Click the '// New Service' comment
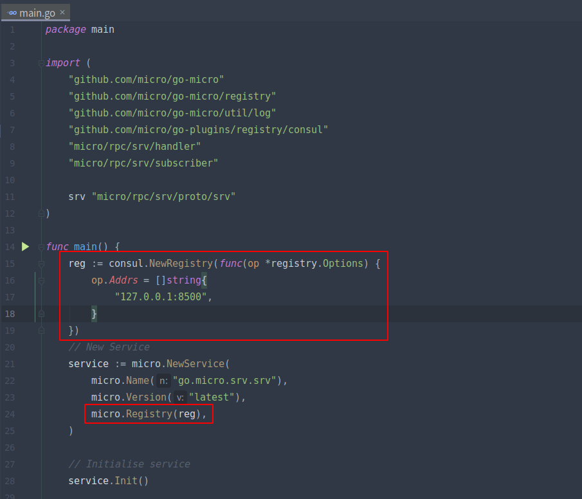This screenshot has height=499, width=582. 109,347
